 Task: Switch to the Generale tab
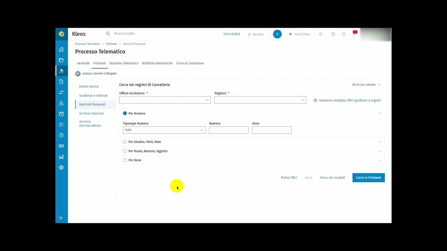coord(83,63)
